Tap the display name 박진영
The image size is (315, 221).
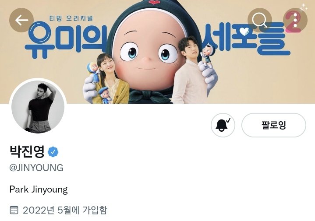click(27, 151)
